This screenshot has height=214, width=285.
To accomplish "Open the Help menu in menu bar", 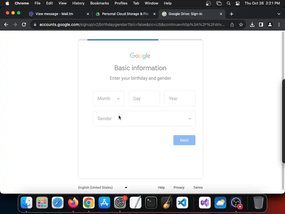I will [x=168, y=3].
